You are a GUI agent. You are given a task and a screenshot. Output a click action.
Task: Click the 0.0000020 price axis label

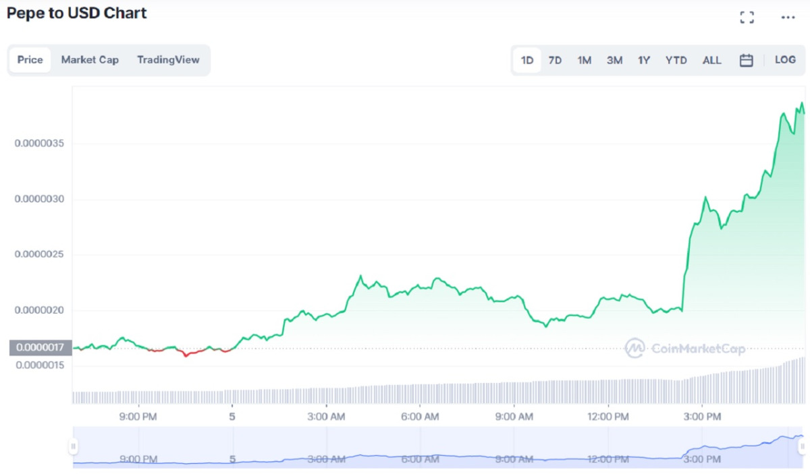(x=40, y=310)
